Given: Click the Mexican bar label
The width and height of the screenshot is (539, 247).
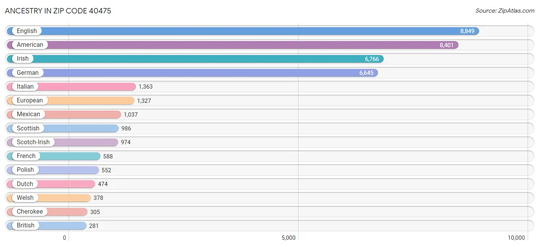Looking at the screenshot, I should 28,114.
